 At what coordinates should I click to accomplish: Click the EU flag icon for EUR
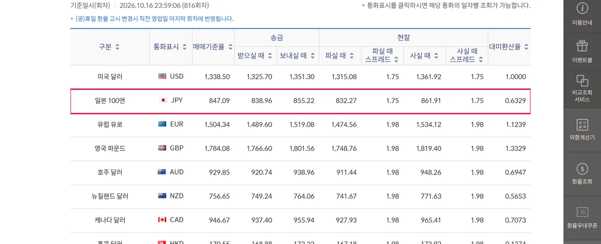pos(162,124)
